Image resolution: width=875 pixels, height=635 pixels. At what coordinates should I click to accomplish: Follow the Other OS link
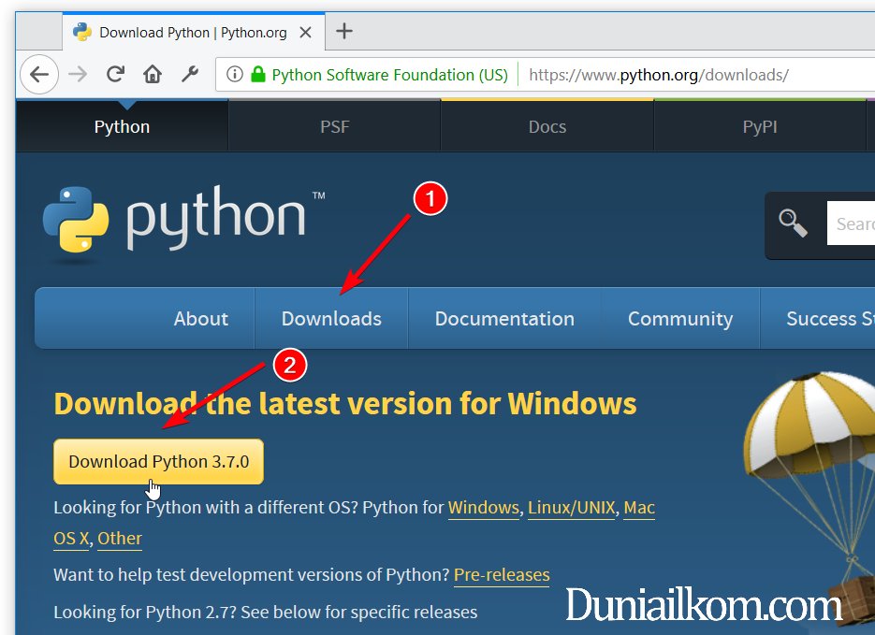(x=120, y=539)
